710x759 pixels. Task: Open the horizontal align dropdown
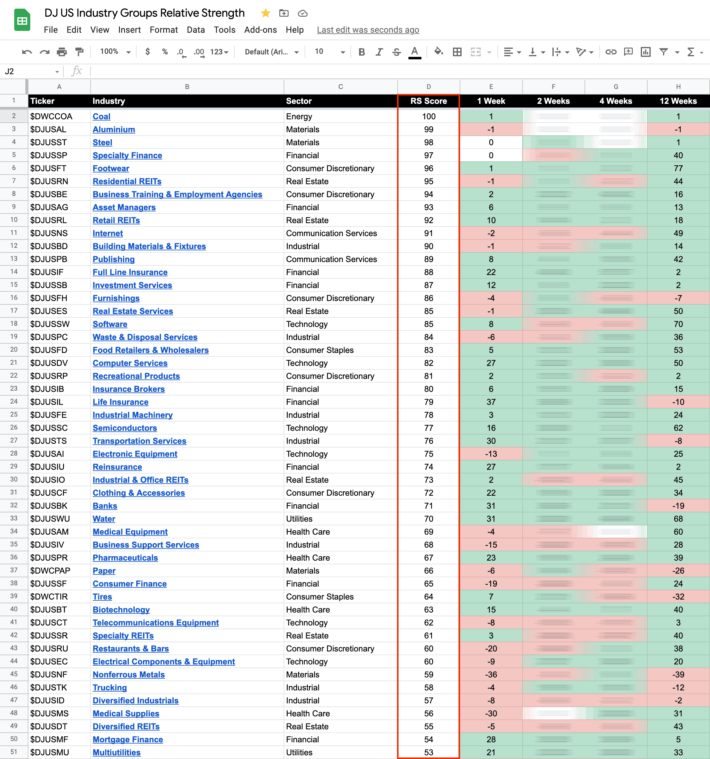pos(512,52)
